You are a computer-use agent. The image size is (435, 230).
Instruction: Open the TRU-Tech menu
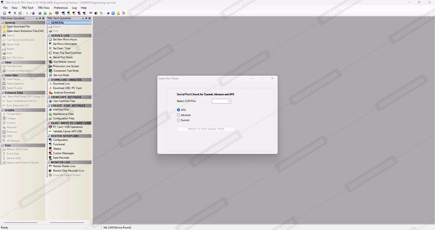27,8
